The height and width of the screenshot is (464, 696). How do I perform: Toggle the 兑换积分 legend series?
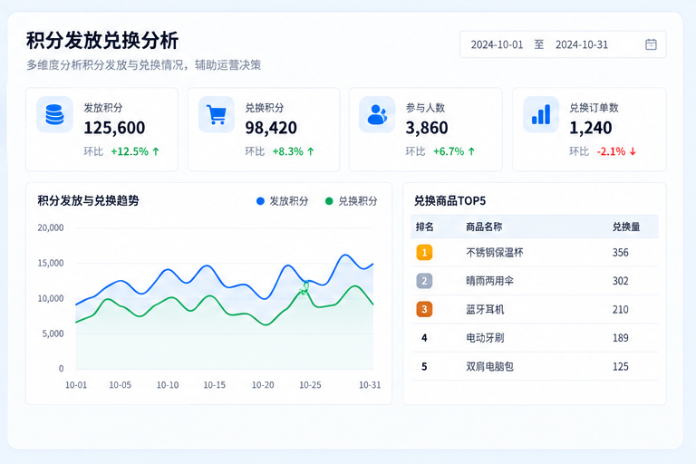pyautogui.click(x=351, y=201)
